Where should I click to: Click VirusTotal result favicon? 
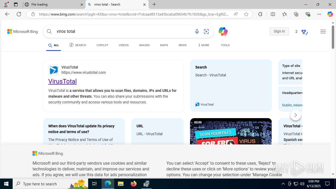(54, 70)
